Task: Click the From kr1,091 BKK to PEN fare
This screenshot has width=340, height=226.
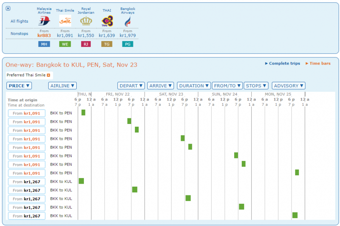Action: coord(26,113)
